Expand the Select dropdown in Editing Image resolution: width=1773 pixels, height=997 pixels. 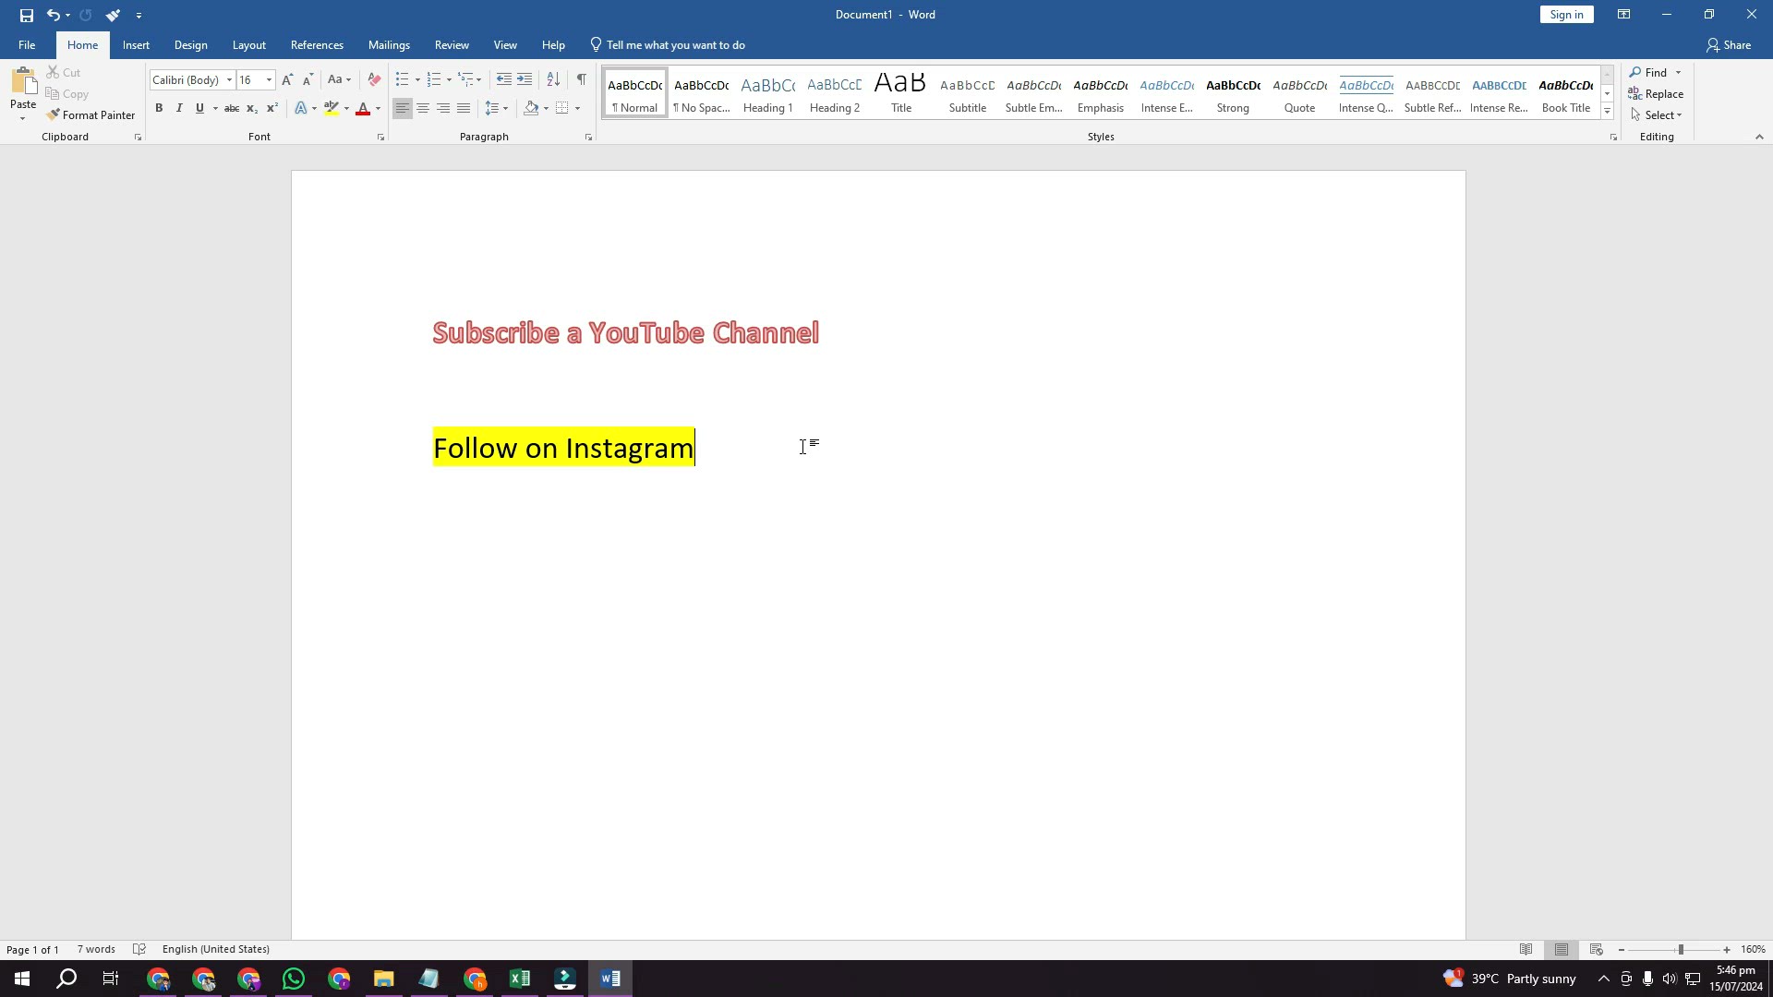pos(1657,115)
